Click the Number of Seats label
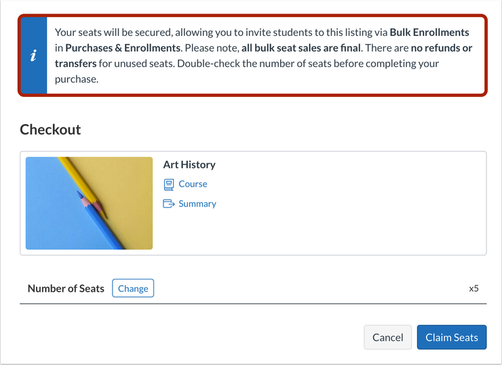This screenshot has height=365, width=502. tap(66, 288)
